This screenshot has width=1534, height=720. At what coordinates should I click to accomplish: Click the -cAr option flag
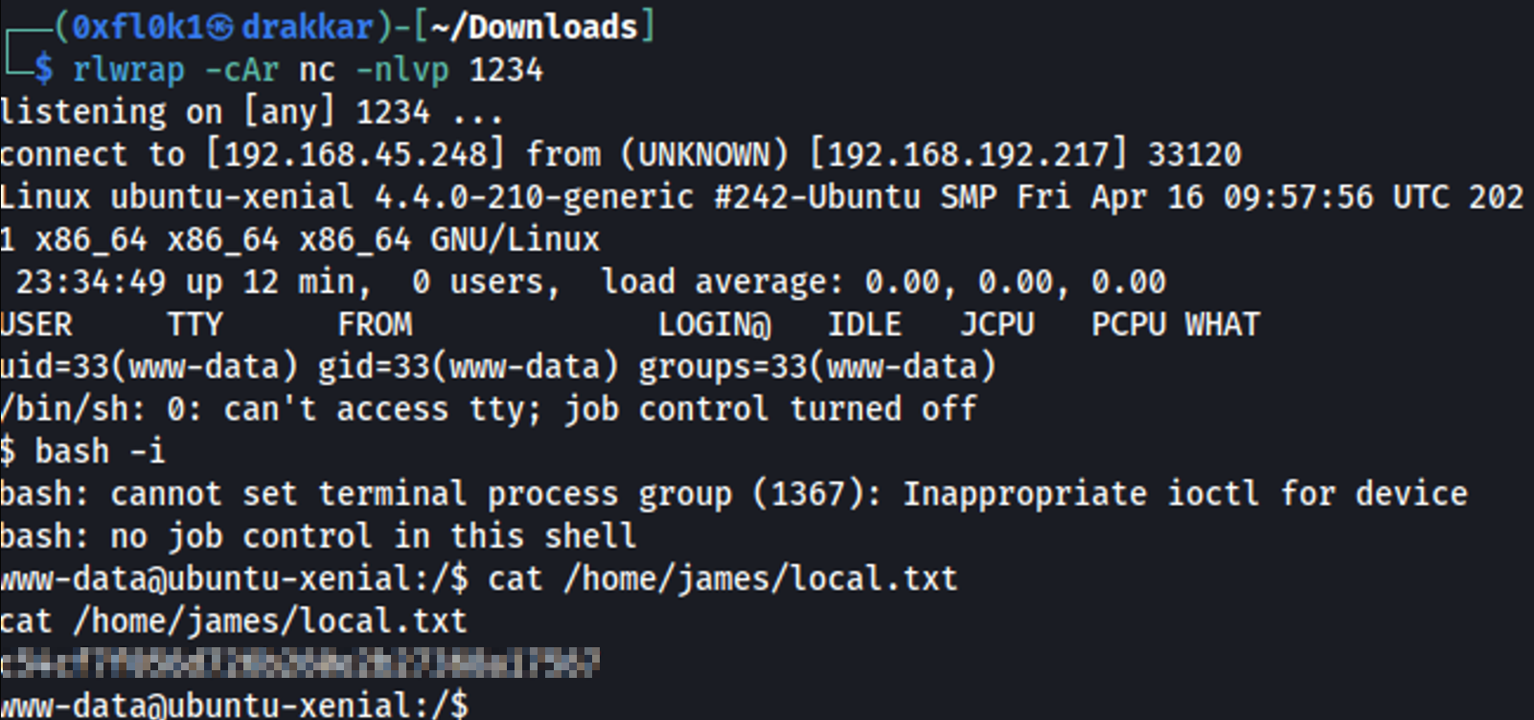pos(241,70)
